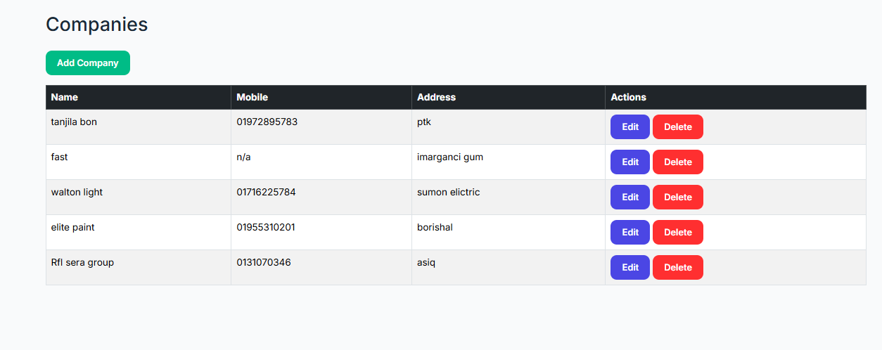Open Edit for the fast company
882x350 pixels.
[x=629, y=162]
